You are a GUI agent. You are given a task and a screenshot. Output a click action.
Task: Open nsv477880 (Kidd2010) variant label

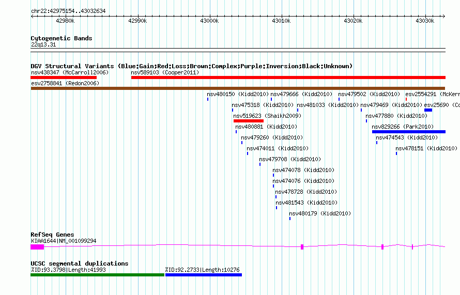tap(396, 116)
